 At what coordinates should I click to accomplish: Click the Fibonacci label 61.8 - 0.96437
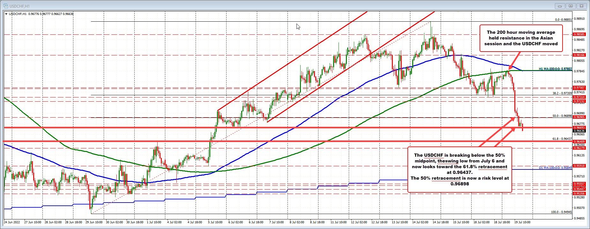[x=562, y=139]
